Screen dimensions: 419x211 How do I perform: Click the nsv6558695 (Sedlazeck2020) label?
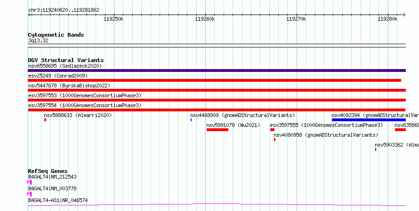point(65,66)
